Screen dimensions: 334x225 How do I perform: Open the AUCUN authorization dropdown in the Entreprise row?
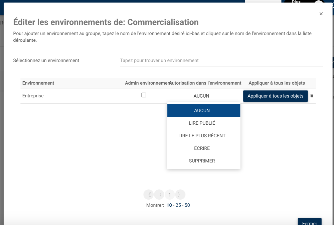(201, 96)
